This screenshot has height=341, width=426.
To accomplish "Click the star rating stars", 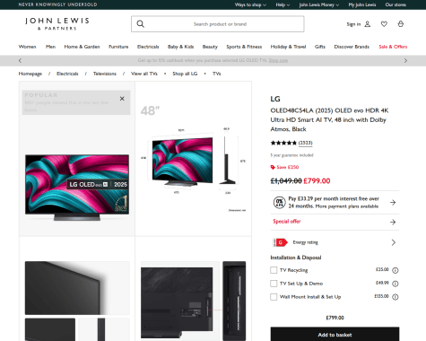I will pyautogui.click(x=283, y=143).
